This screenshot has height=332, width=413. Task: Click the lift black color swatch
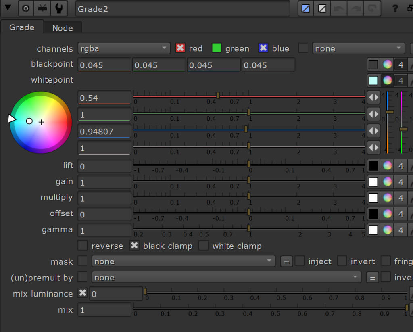point(373,166)
